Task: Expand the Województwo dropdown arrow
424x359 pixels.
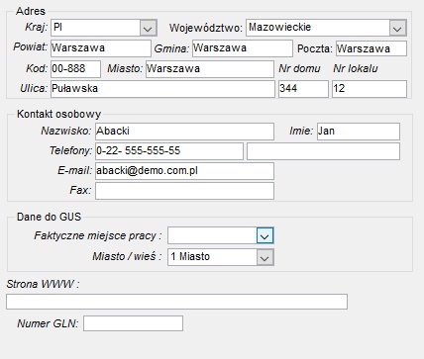Action: pyautogui.click(x=398, y=28)
